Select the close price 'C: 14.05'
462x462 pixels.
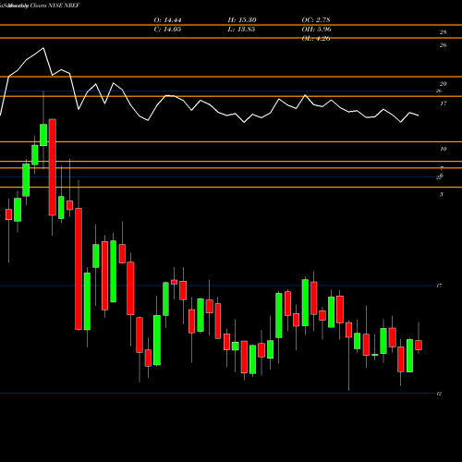[167, 30]
